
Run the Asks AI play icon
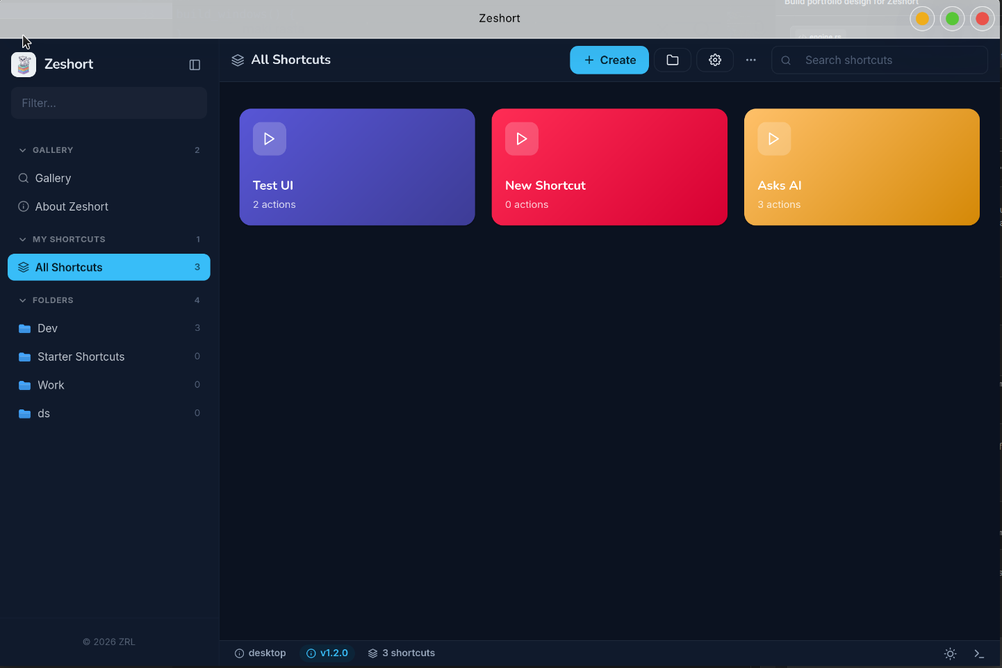pyautogui.click(x=774, y=139)
